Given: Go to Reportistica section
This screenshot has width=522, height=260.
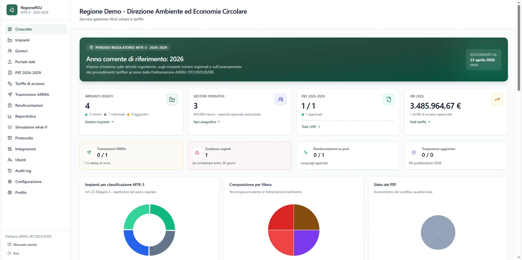Looking at the screenshot, I should pyautogui.click(x=36, y=116).
